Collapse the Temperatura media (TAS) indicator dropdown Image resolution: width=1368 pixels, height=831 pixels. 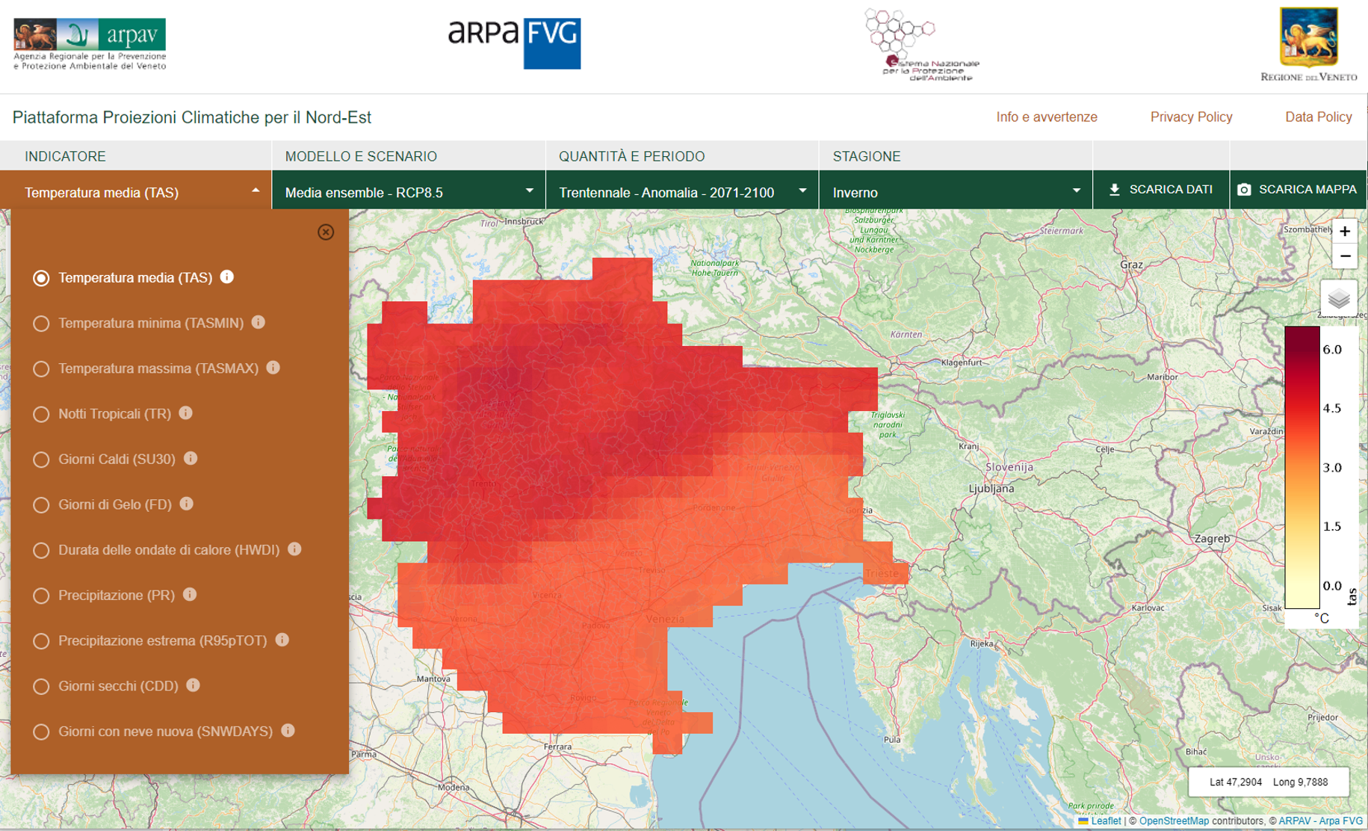[x=136, y=191]
